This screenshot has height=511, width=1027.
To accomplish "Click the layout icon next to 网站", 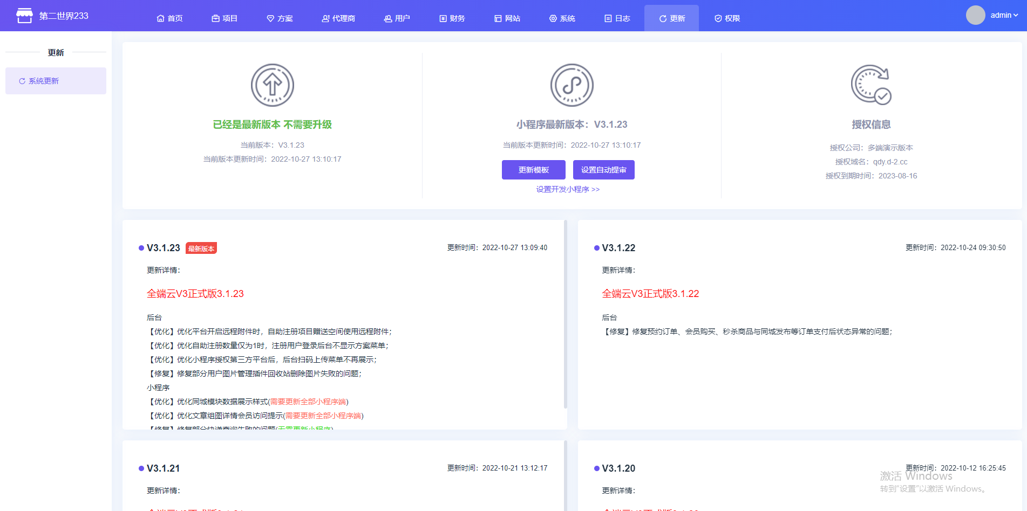I will [498, 18].
